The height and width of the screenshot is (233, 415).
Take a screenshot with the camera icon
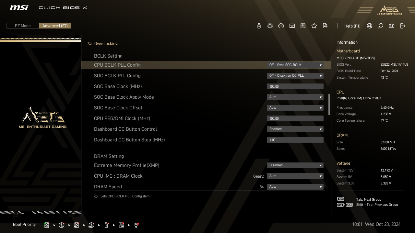392,26
